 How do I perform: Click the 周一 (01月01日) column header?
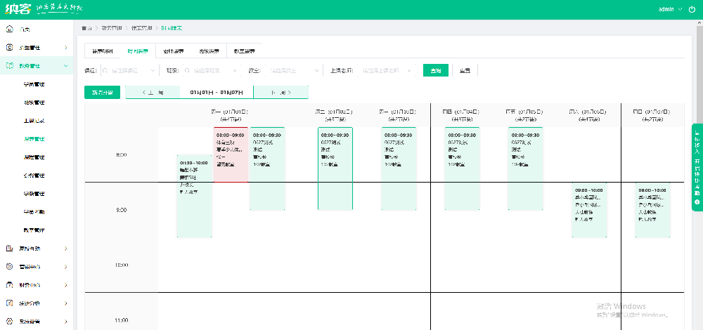[230, 115]
